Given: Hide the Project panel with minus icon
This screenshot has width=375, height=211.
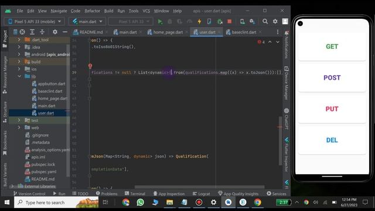Looking at the screenshot, I should (64, 32).
